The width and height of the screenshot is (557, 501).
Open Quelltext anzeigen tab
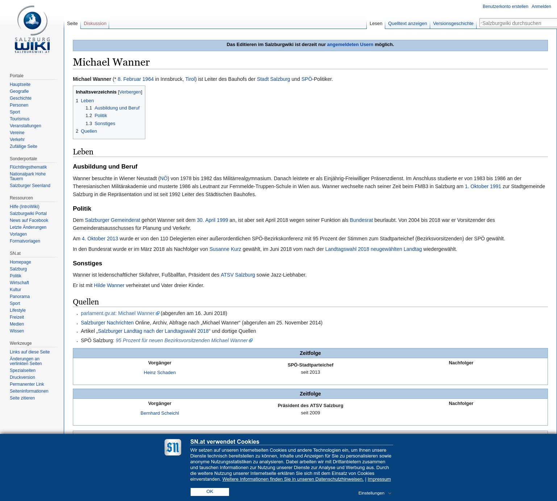coord(407,24)
